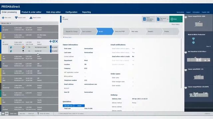Click the booklet A4 job name
This screenshot has width=213, height=119.
coord(38,51)
